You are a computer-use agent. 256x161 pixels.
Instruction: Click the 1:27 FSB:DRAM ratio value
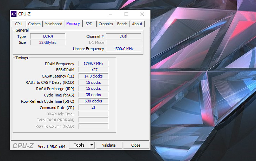click(x=93, y=70)
